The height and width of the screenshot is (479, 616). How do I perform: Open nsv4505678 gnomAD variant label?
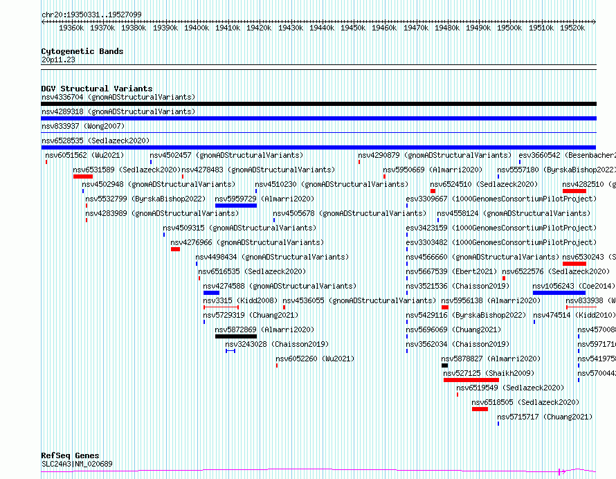pyautogui.click(x=350, y=213)
